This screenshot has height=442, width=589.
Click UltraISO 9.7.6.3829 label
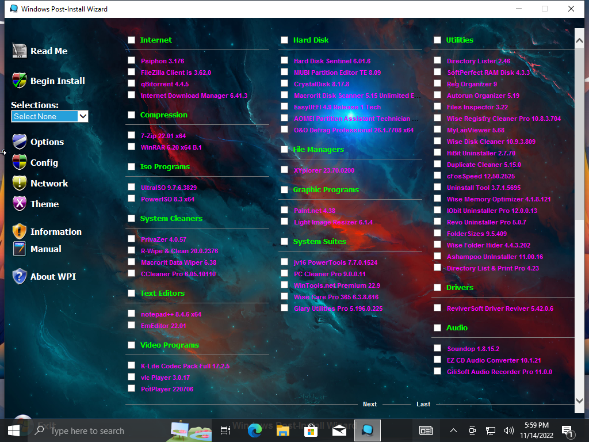[x=169, y=188]
